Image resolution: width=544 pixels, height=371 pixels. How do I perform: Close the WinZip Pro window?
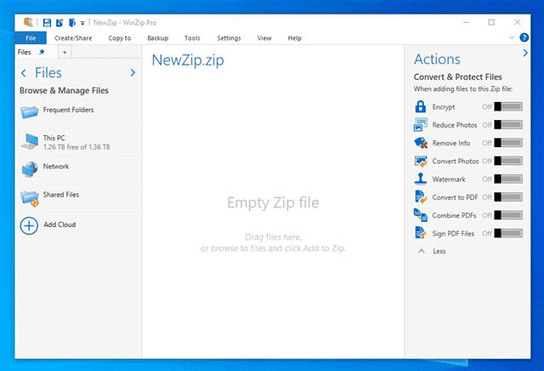[518, 23]
